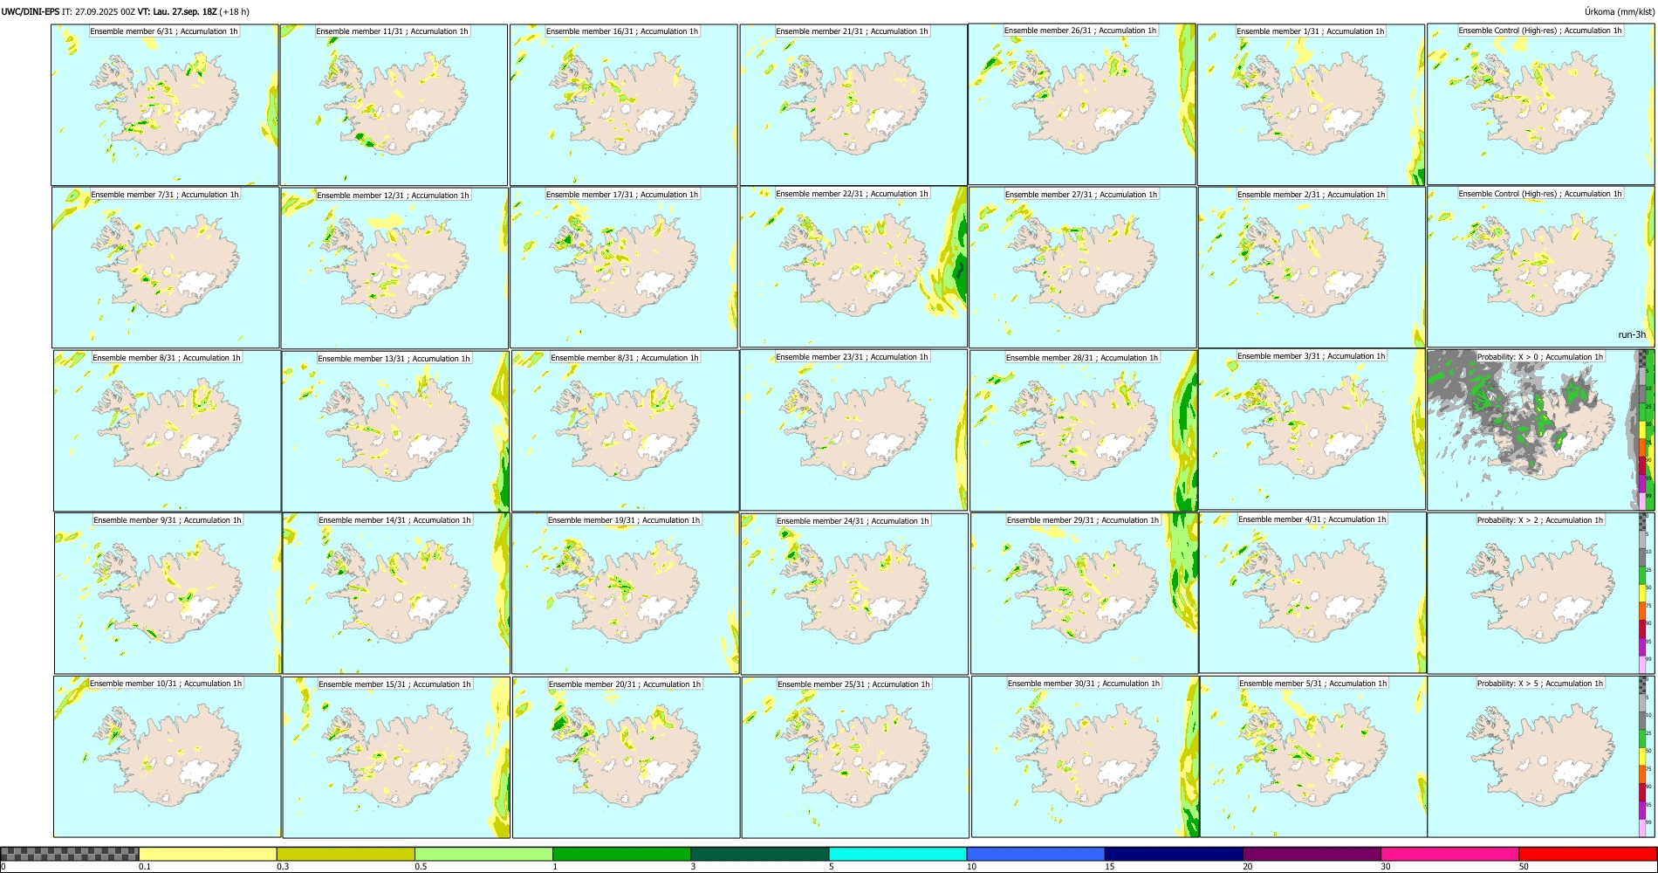Open the Ensemble member 1/31 precipitation map
Screen dimensions: 1658x873
coord(1312,105)
